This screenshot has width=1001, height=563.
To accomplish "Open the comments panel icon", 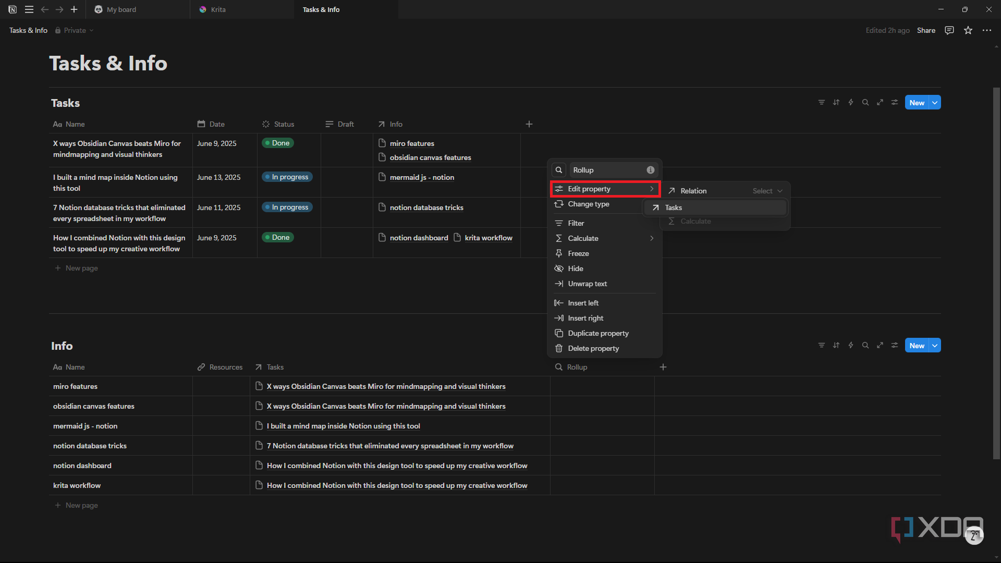I will pyautogui.click(x=949, y=30).
